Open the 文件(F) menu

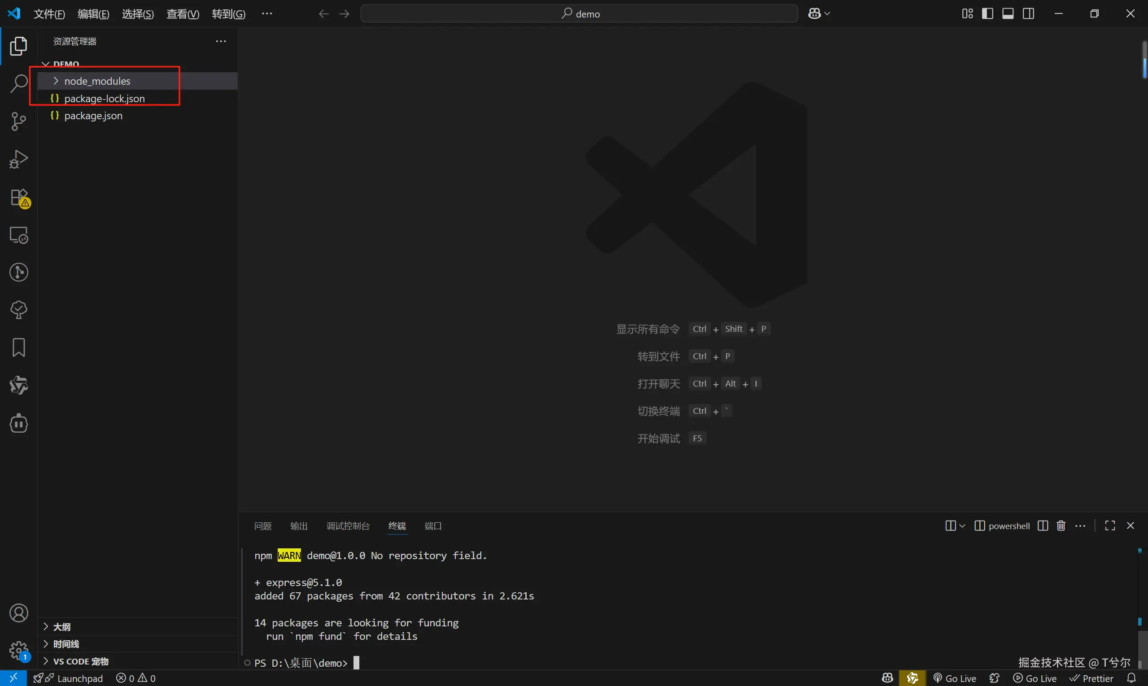click(49, 14)
